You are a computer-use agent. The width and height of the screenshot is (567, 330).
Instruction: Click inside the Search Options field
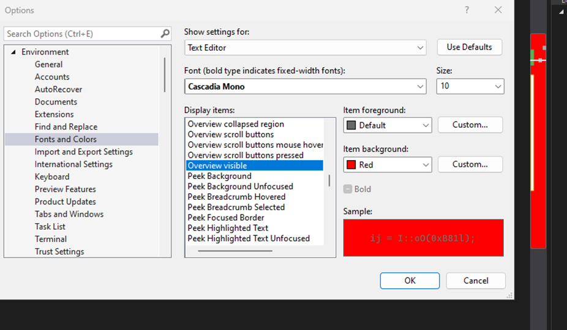click(81, 34)
